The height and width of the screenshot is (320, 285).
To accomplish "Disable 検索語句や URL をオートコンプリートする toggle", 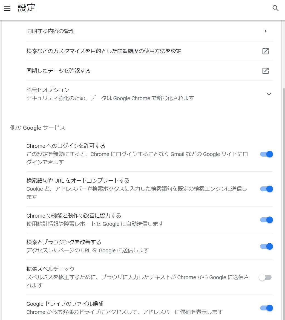I will tap(266, 189).
